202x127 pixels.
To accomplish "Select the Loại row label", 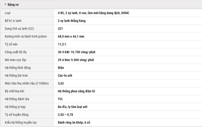I will coord(8,13).
